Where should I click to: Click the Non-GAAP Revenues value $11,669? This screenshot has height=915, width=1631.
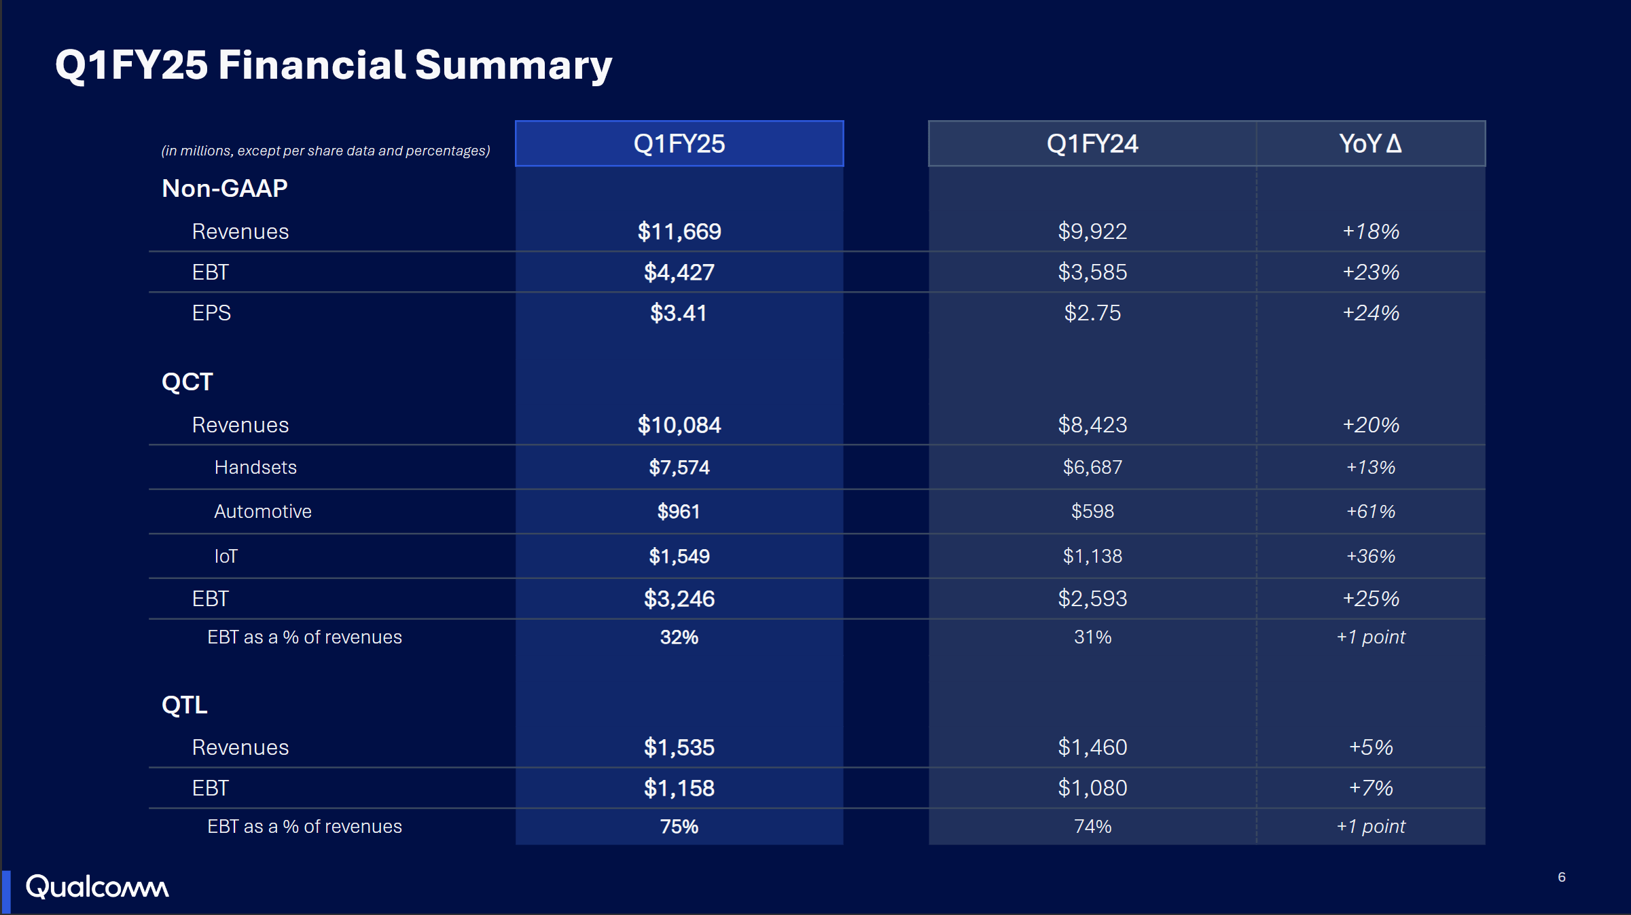point(679,231)
